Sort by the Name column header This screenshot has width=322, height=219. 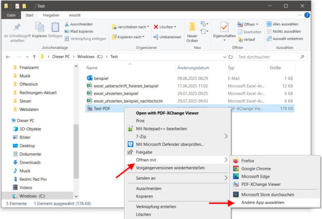click(92, 68)
